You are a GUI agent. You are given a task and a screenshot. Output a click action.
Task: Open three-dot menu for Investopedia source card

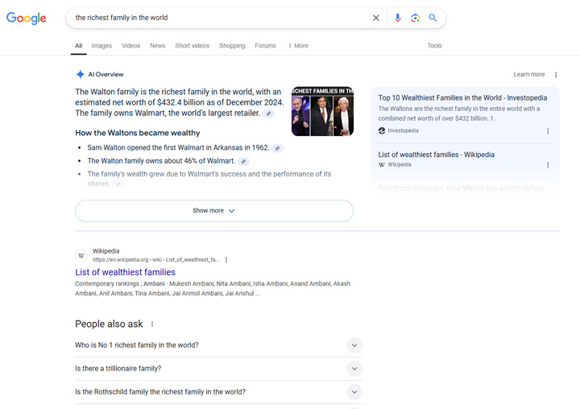point(548,131)
